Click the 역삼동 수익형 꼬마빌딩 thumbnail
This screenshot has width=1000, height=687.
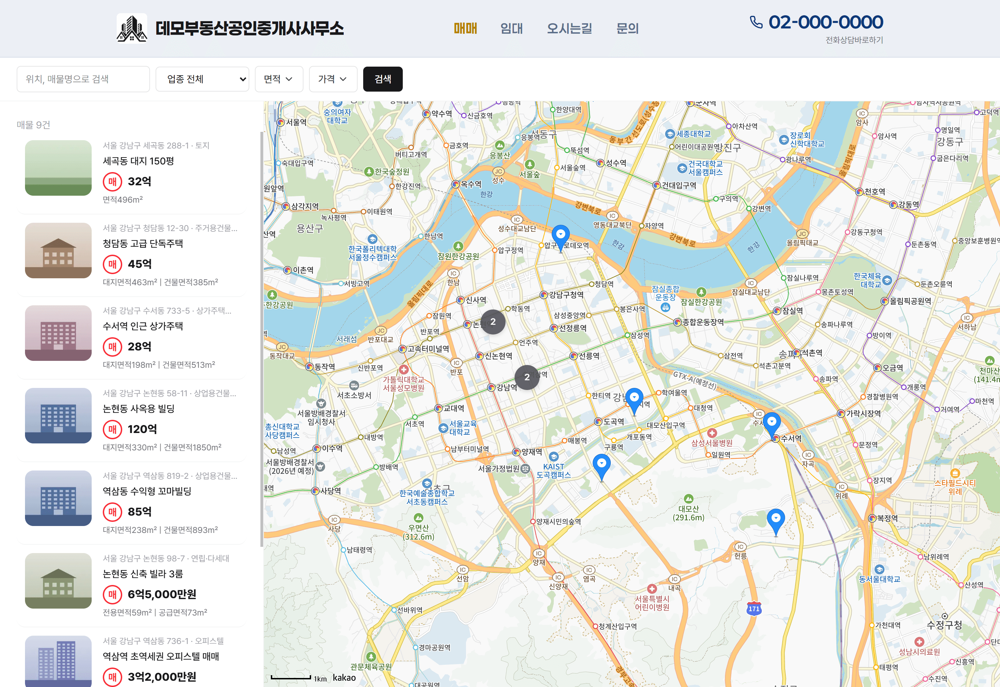pos(58,499)
